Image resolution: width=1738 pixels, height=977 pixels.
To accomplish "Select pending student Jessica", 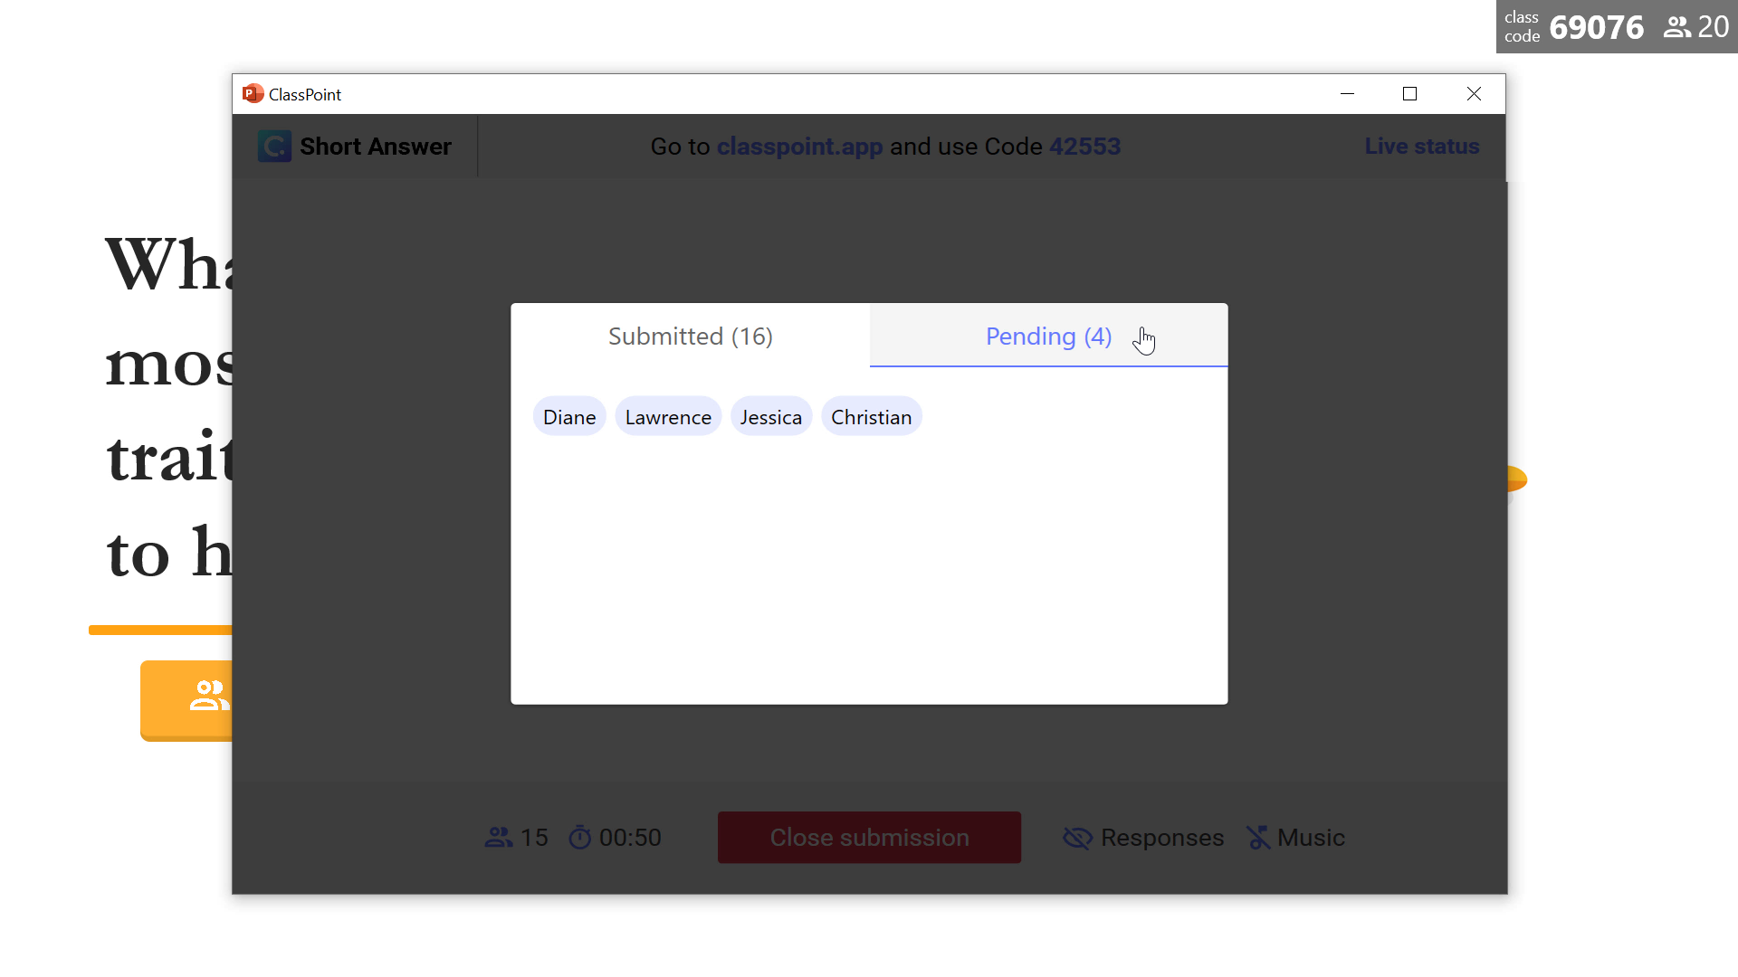I will 772,416.
